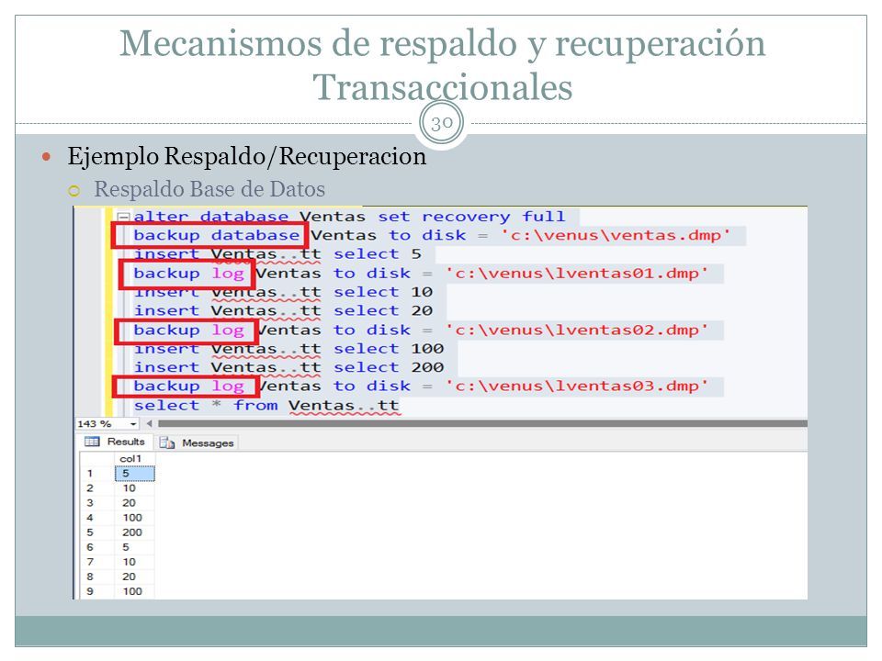Screen dimensions: 882x661
Task: Click the editor horizontal scrollbar track
Action: coord(482,424)
